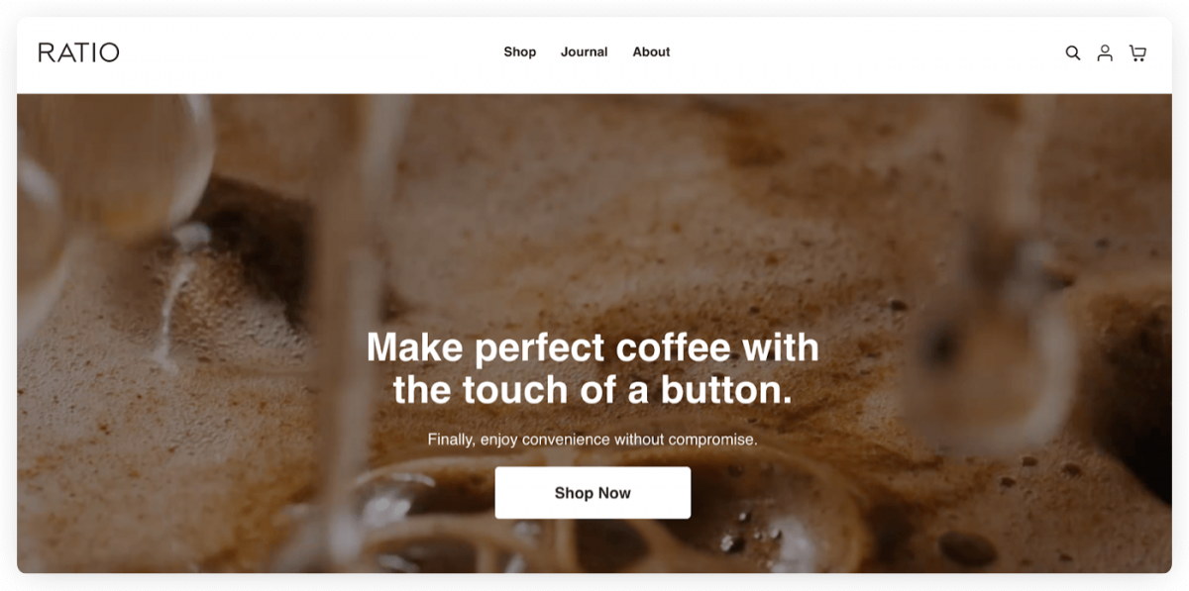The width and height of the screenshot is (1189, 591).
Task: View the shopping cart icon
Action: pos(1137,52)
